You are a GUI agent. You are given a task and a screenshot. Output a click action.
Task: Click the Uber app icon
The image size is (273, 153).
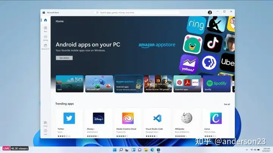(x=227, y=62)
